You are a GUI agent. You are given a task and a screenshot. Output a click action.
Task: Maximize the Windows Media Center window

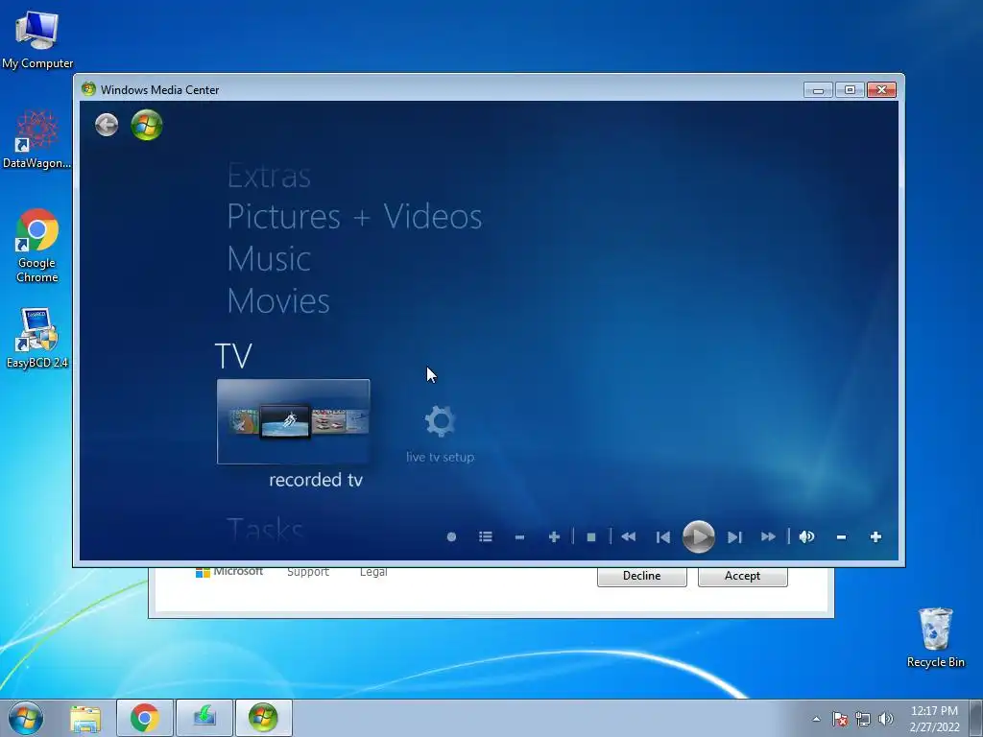[x=850, y=90]
